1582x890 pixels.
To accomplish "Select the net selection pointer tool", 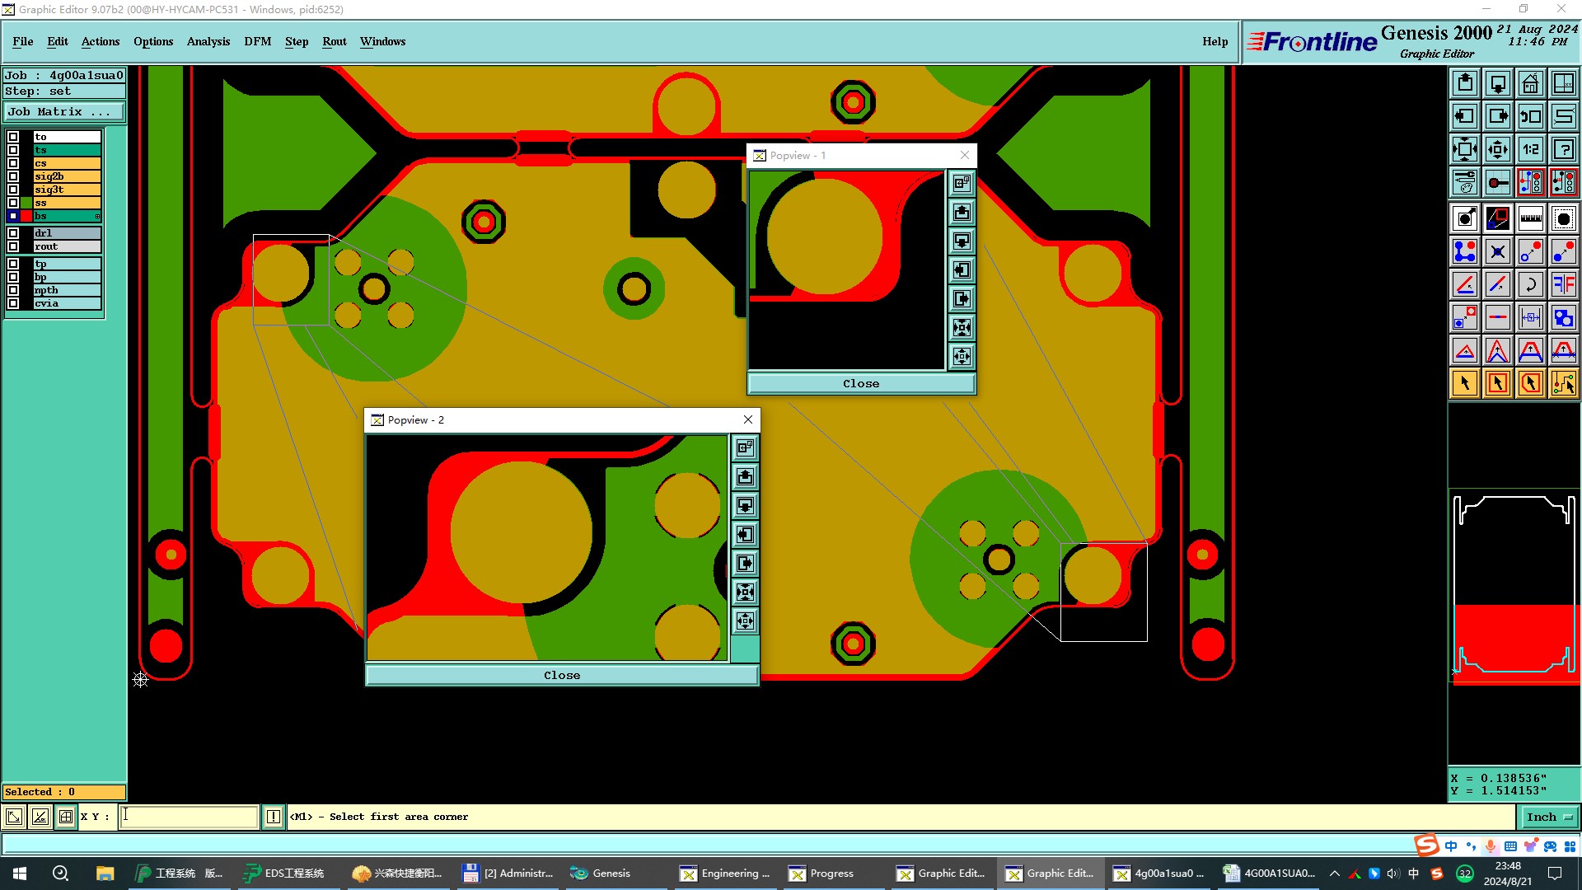I will [x=1563, y=383].
